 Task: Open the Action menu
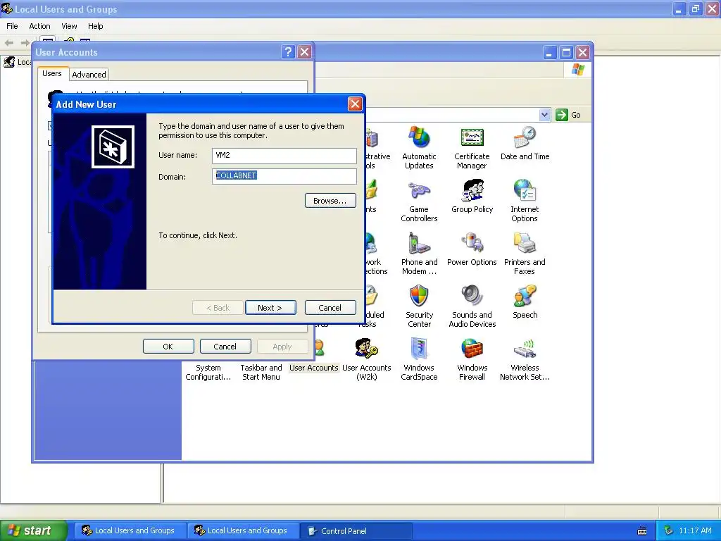[x=39, y=26]
